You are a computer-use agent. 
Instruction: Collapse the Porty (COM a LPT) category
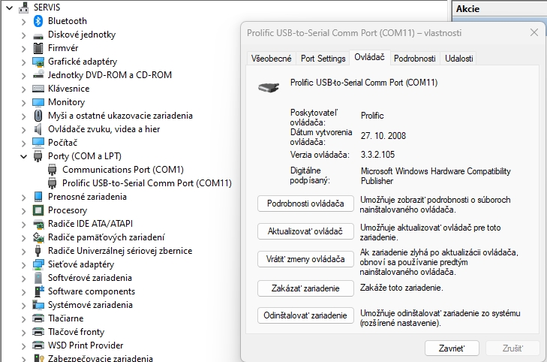point(23,156)
